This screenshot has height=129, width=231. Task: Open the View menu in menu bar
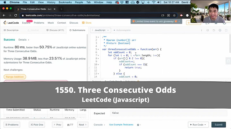coord(41,2)
